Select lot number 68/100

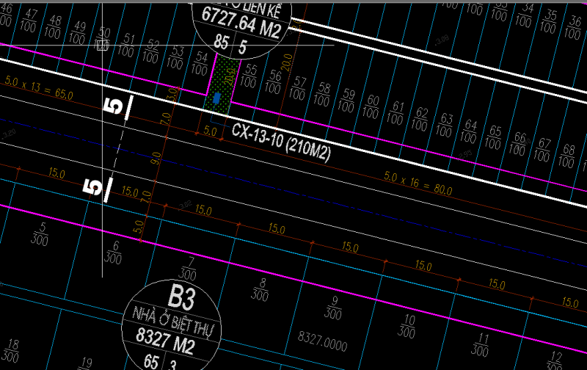click(568, 155)
